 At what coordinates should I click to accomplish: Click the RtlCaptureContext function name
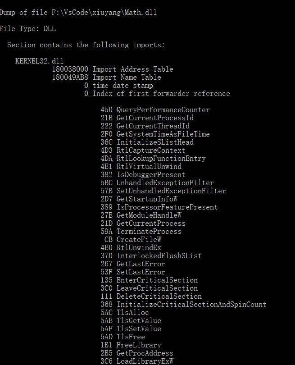click(150, 151)
